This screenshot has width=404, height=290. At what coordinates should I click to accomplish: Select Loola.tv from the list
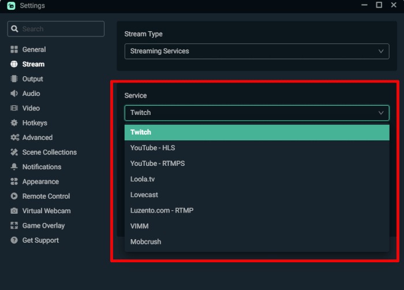257,179
